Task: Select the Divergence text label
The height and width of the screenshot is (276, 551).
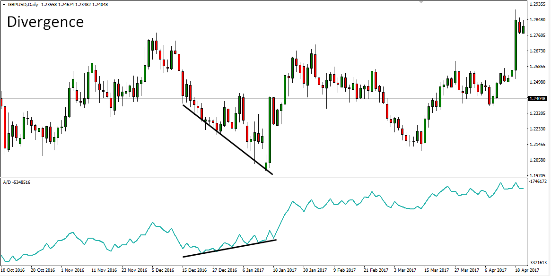Action: pos(45,22)
